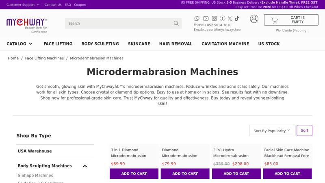The width and height of the screenshot is (325, 183).
Task: Click into the Search field
Action: pos(123,23)
